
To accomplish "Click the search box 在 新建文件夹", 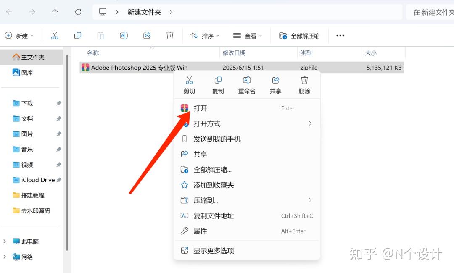I will pyautogui.click(x=430, y=12).
